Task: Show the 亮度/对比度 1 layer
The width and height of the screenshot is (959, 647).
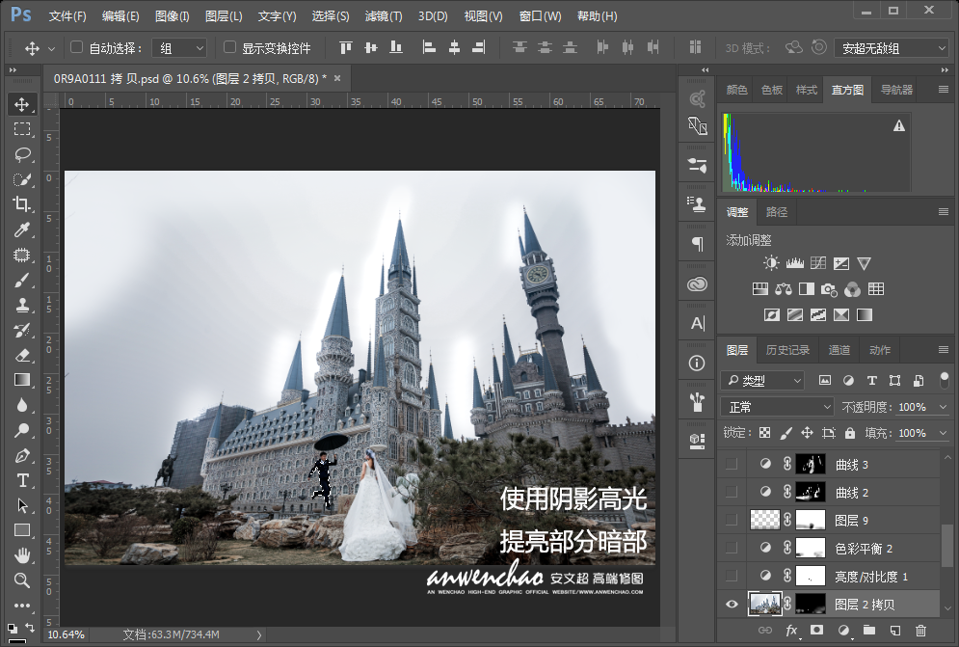Action: 732,576
